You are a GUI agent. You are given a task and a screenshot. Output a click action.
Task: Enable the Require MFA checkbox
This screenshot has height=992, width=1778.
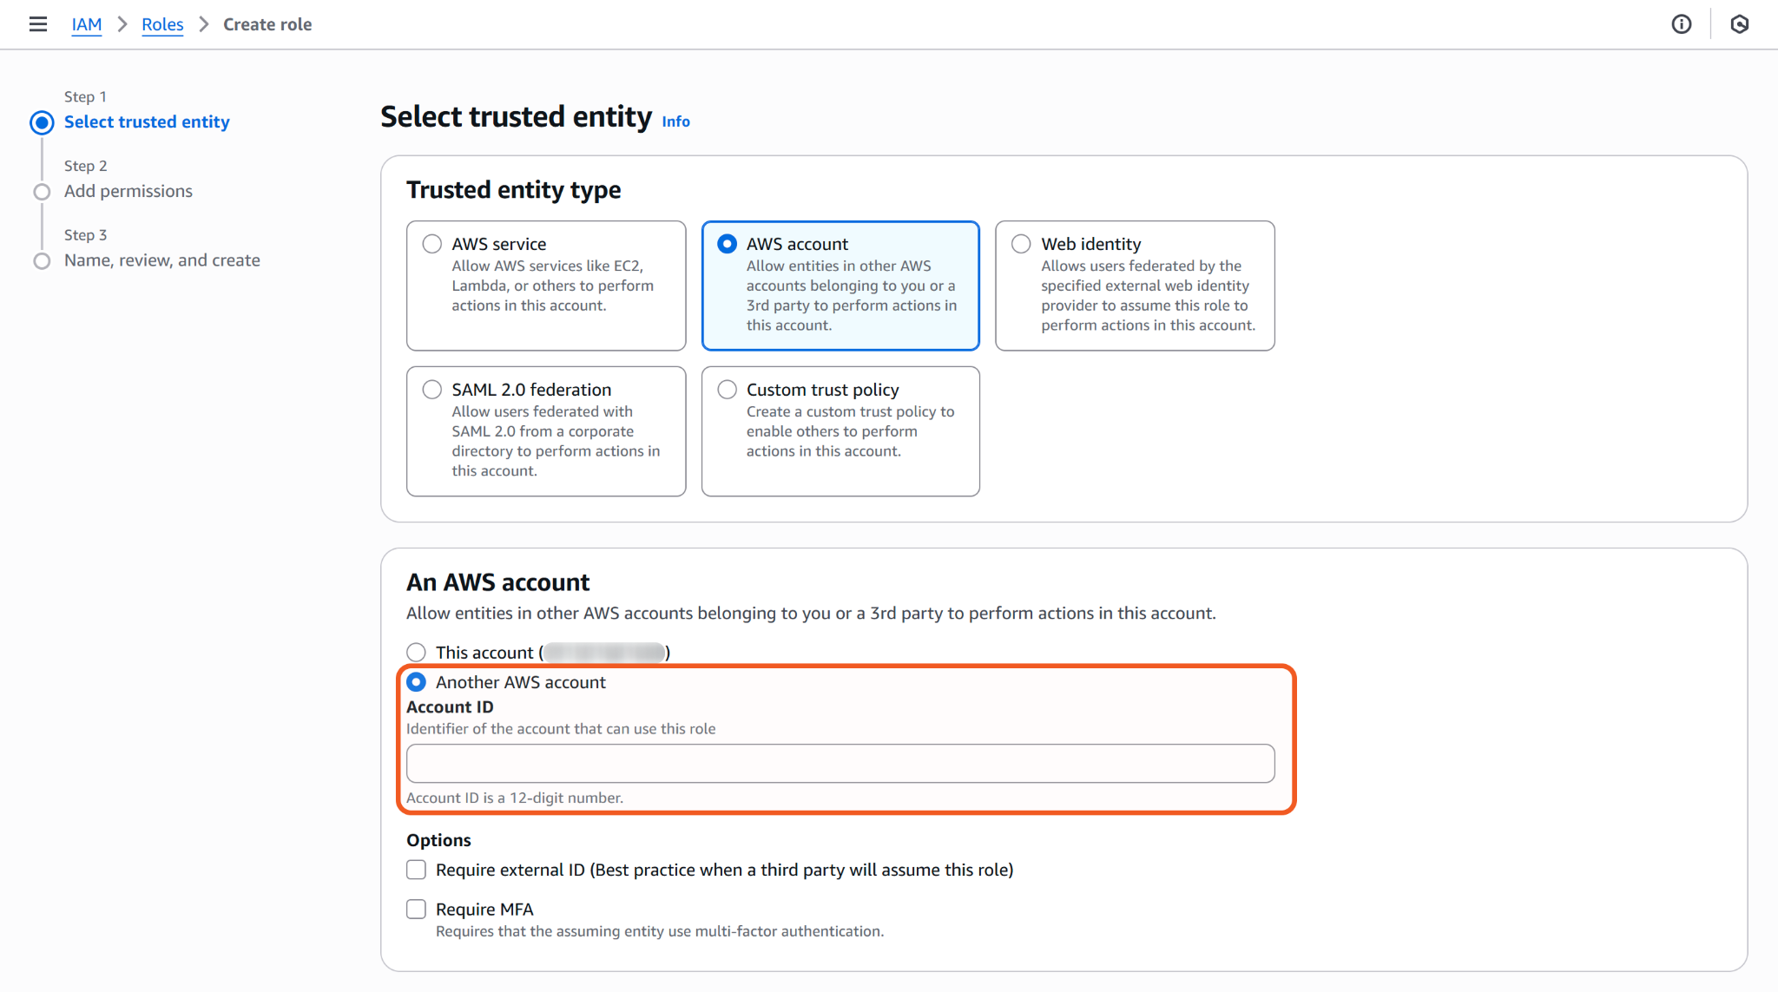(417, 909)
